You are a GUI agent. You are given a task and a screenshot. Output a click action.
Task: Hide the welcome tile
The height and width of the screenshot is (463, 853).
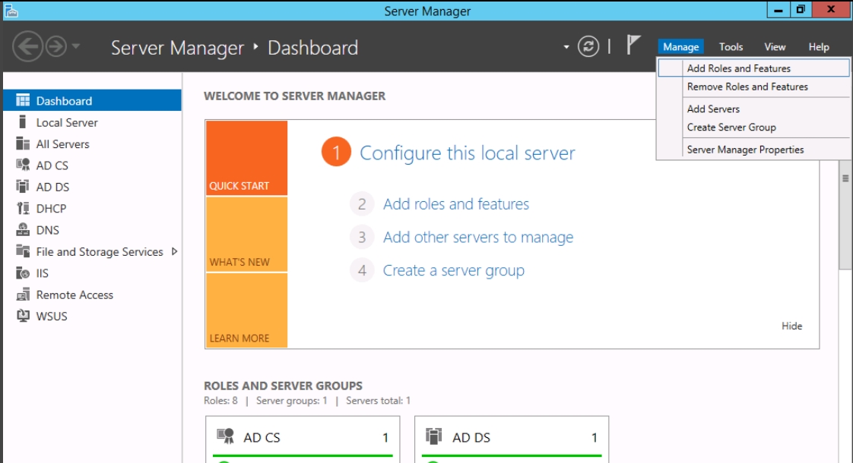791,326
